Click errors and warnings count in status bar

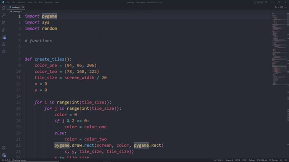(x=6, y=160)
